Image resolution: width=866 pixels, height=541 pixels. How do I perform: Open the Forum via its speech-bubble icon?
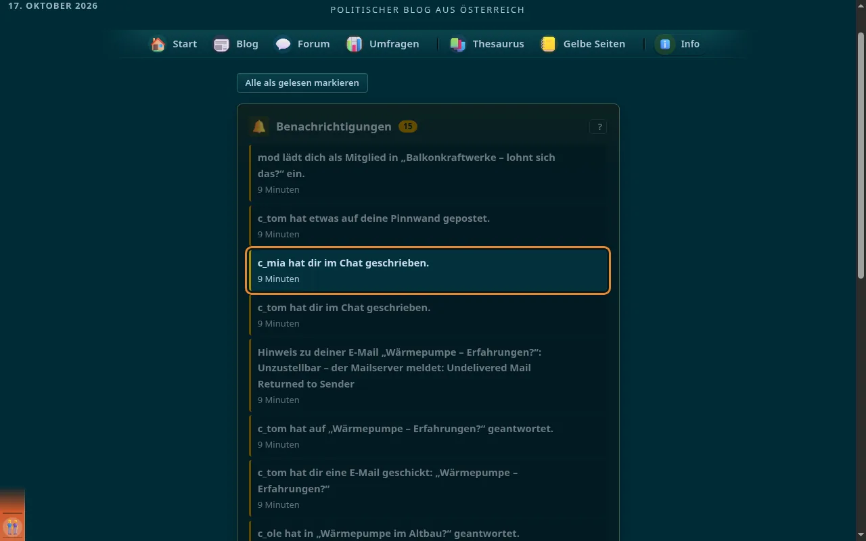283,44
